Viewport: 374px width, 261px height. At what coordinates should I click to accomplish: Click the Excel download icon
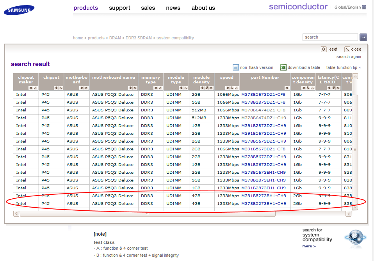[283, 67]
